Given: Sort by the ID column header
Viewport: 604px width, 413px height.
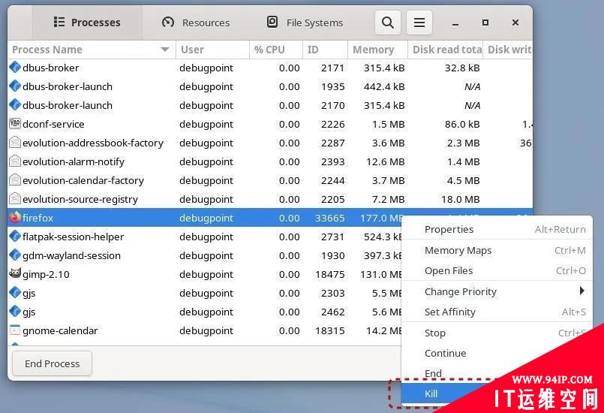Looking at the screenshot, I should (x=325, y=50).
